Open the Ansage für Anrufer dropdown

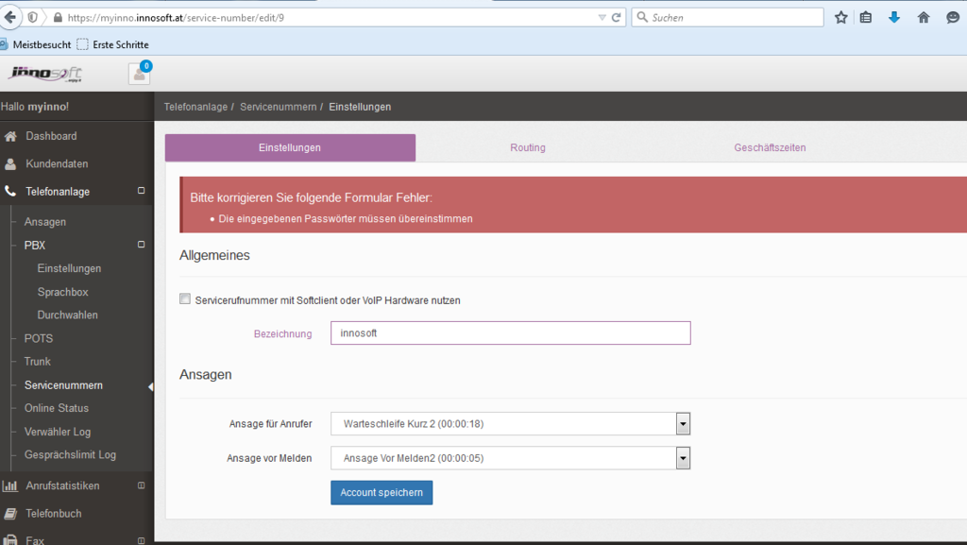(510, 423)
